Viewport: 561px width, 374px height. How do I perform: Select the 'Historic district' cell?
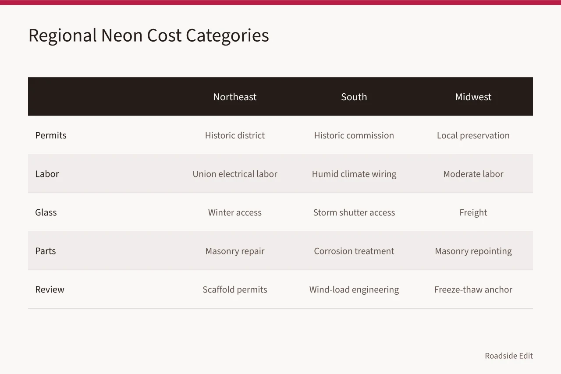pyautogui.click(x=235, y=135)
